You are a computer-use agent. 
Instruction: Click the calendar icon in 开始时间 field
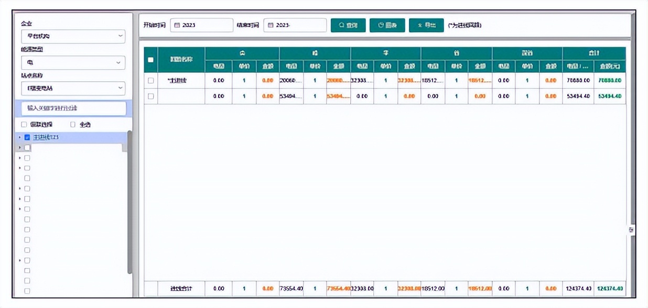click(177, 25)
